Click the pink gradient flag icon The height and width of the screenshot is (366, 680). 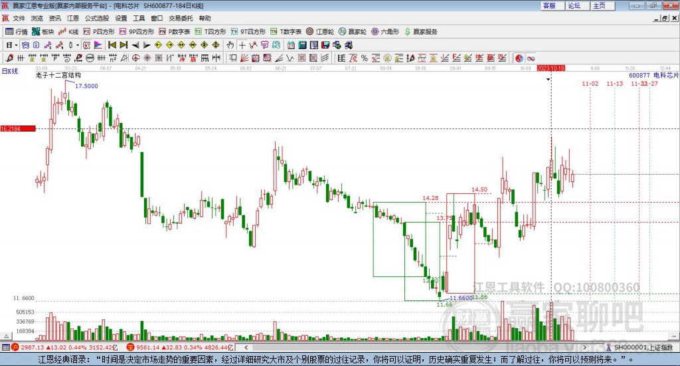tap(98, 45)
